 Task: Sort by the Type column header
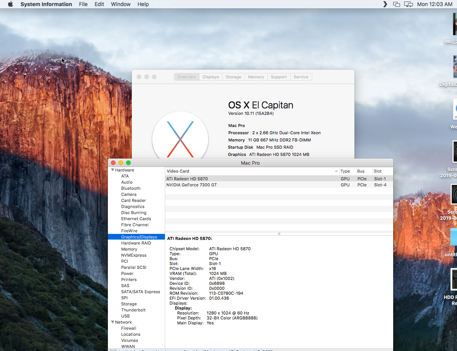(x=347, y=171)
